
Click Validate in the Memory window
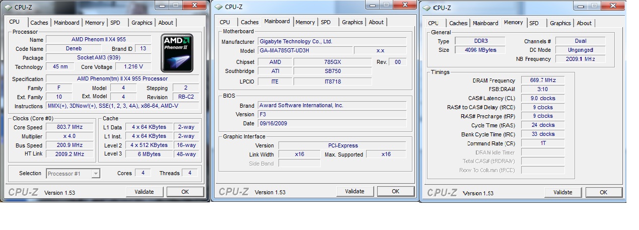(562, 192)
